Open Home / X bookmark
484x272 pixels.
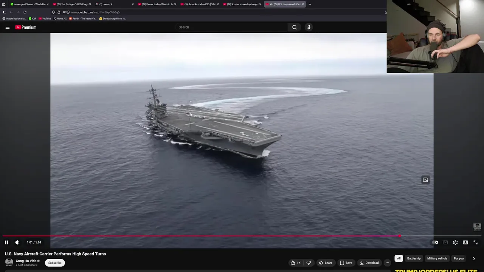[60, 19]
